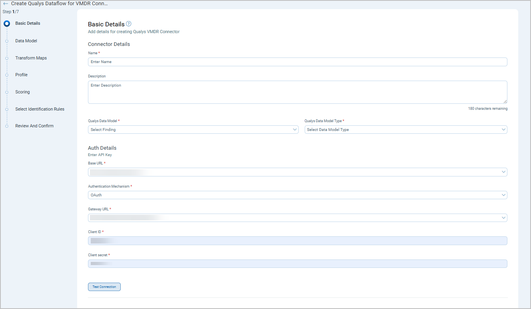Expand the Gateway URL dropdown
The image size is (531, 309).
297,218
